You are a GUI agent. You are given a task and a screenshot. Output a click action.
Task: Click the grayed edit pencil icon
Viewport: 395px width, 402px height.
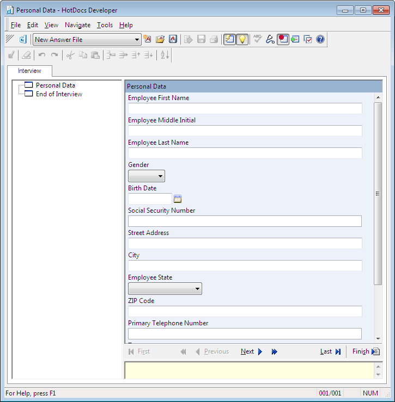[11, 55]
